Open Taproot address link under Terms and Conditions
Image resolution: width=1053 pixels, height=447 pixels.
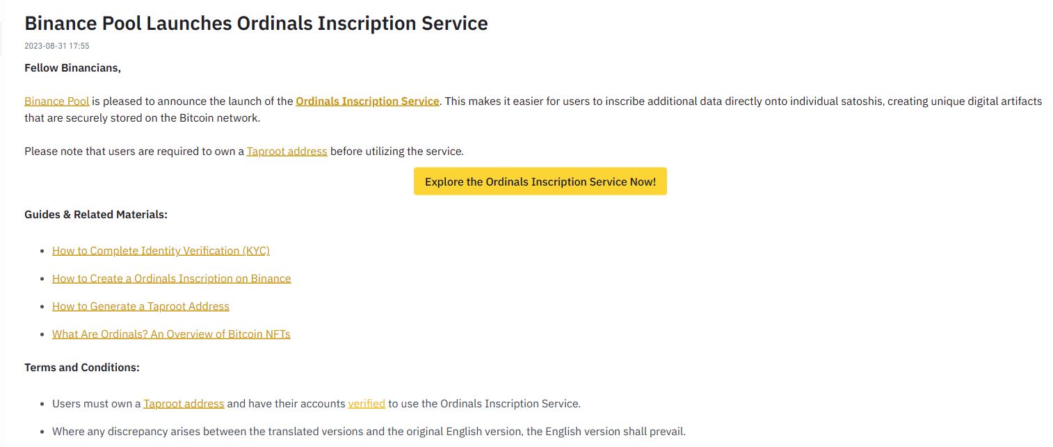tap(184, 403)
